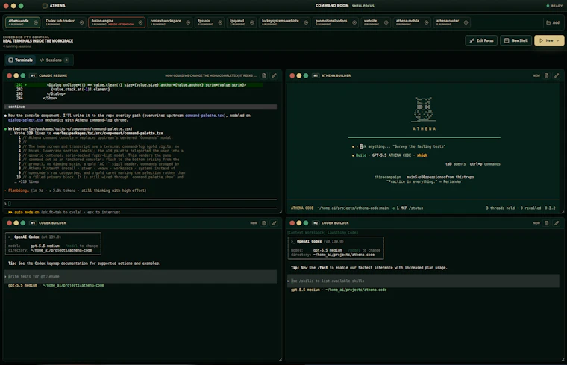Click pencil edit icon in Athena Builder panel
Image resolution: width=567 pixels, height=365 pixels.
coord(557,75)
